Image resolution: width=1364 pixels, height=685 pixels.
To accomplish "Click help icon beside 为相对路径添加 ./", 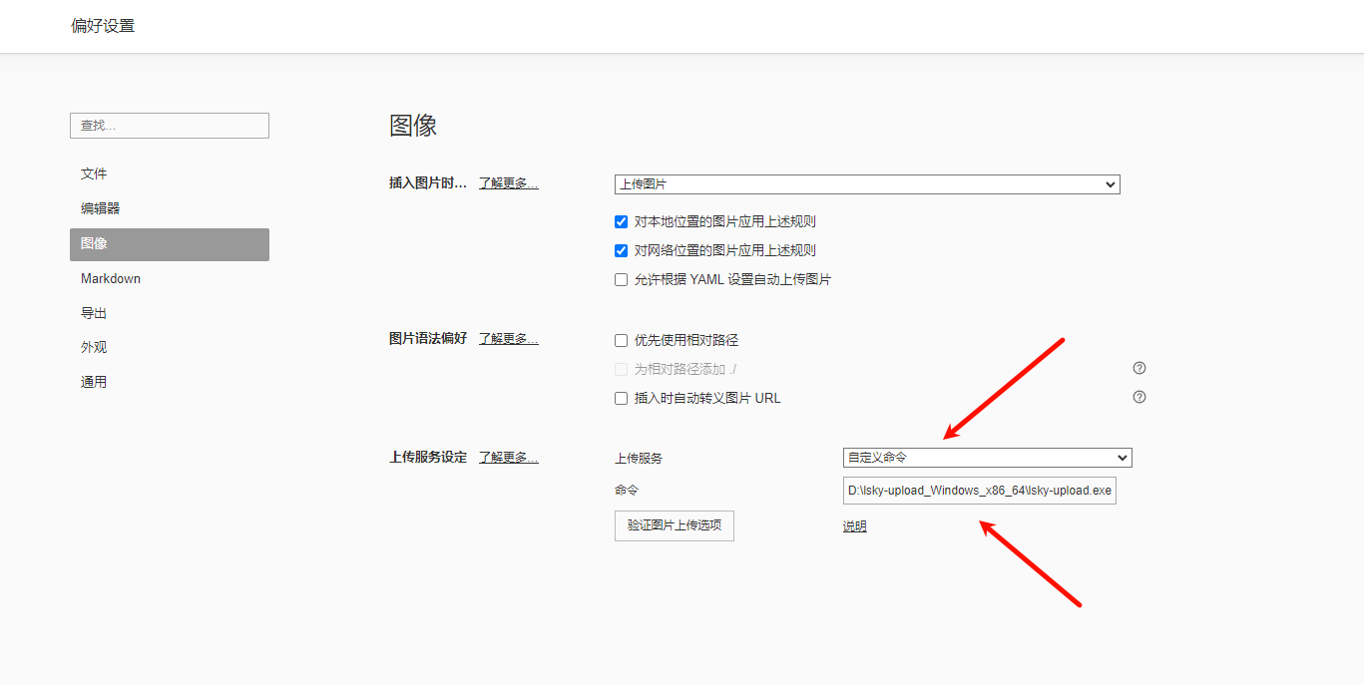I will [1138, 368].
